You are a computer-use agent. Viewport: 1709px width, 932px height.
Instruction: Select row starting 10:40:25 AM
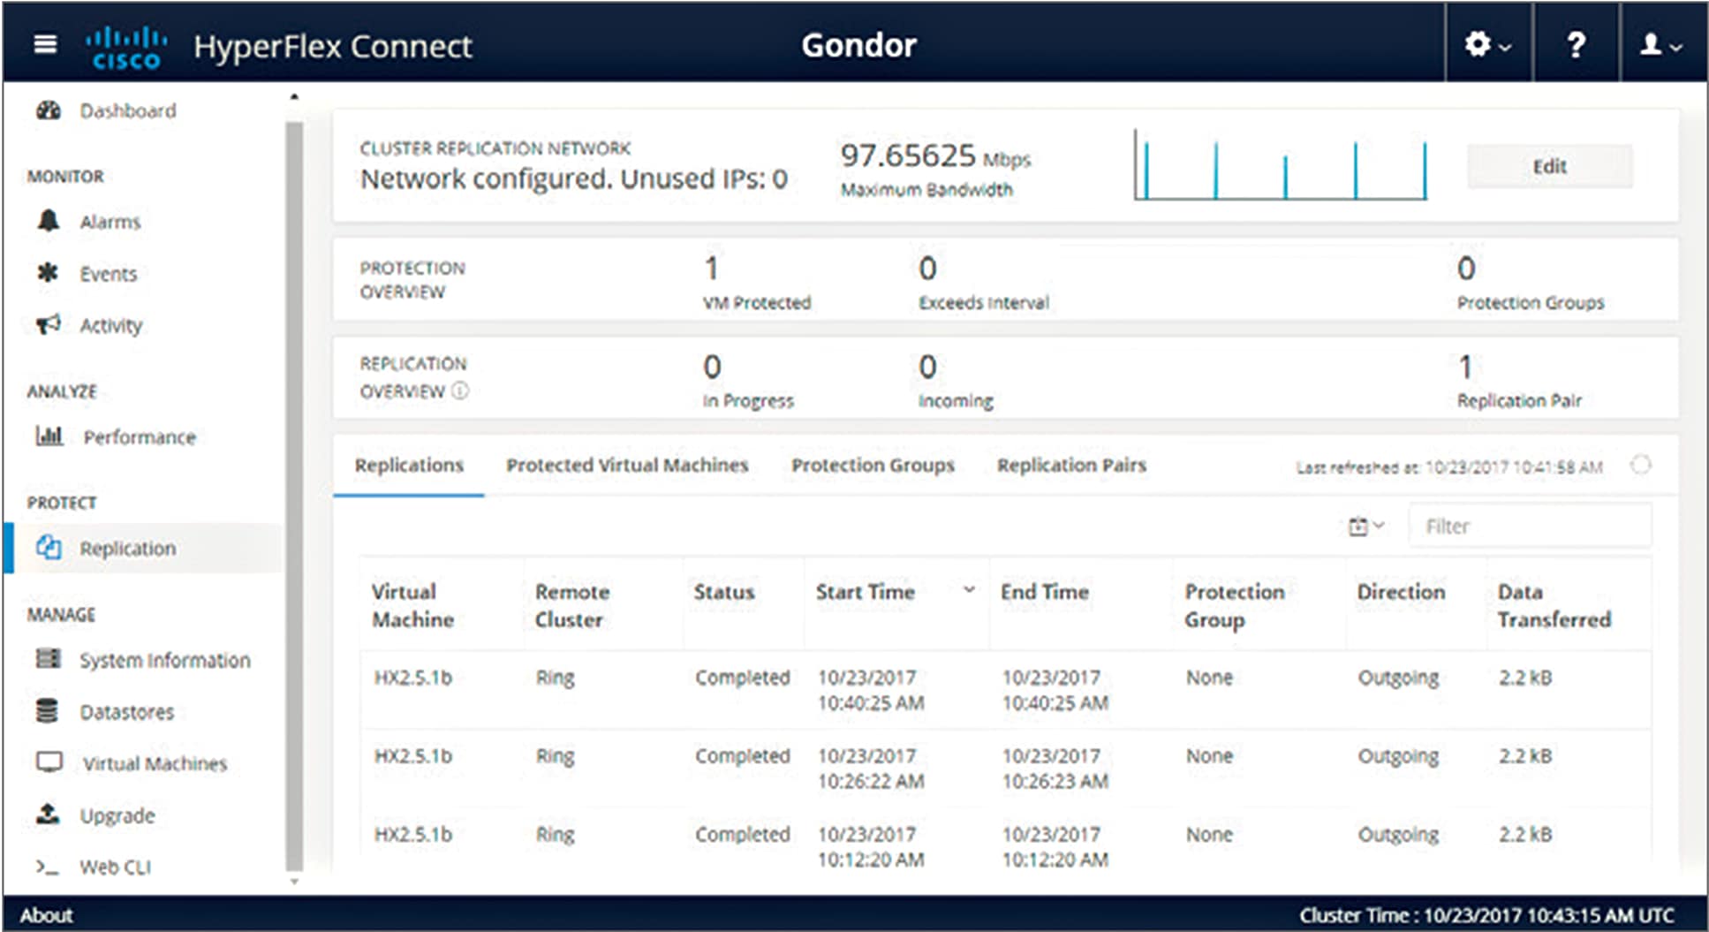pyautogui.click(x=1005, y=690)
